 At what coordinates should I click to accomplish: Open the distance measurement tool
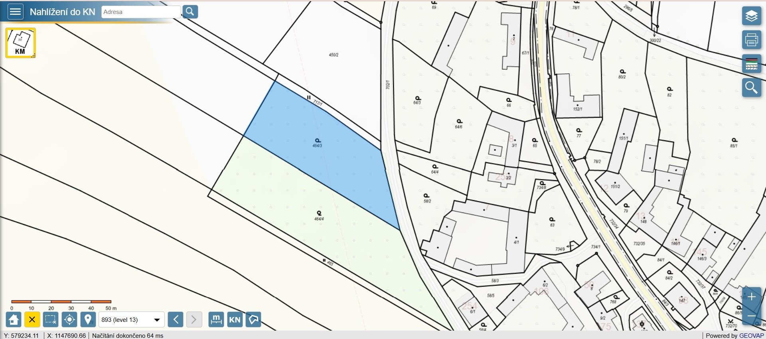(x=216, y=319)
